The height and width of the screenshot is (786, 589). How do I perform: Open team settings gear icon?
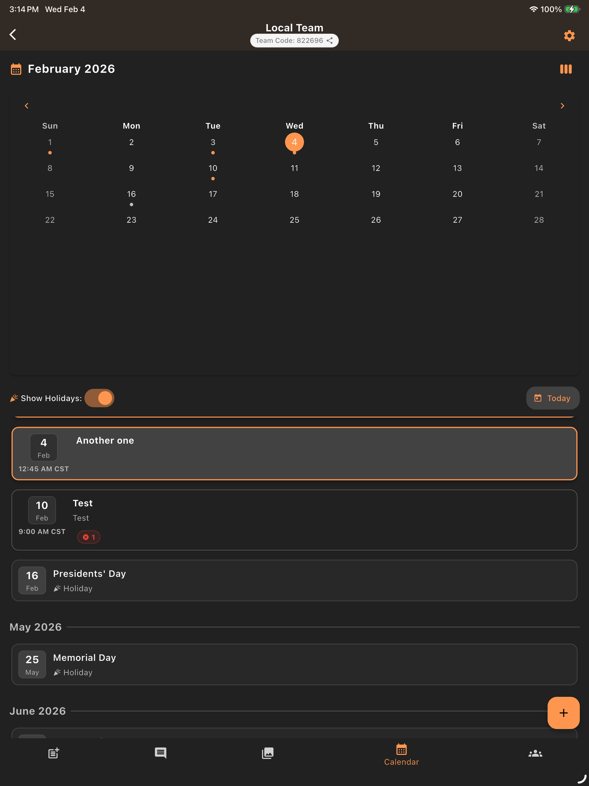569,36
